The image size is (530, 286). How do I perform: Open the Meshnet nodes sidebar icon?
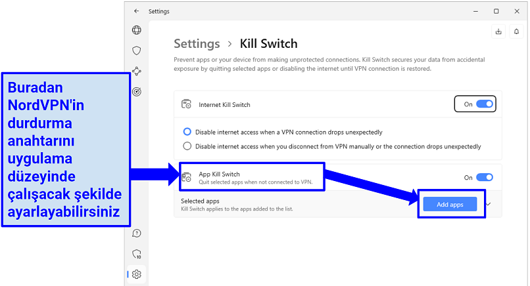click(x=136, y=71)
